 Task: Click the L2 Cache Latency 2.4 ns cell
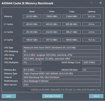pyautogui.click(x=92, y=32)
